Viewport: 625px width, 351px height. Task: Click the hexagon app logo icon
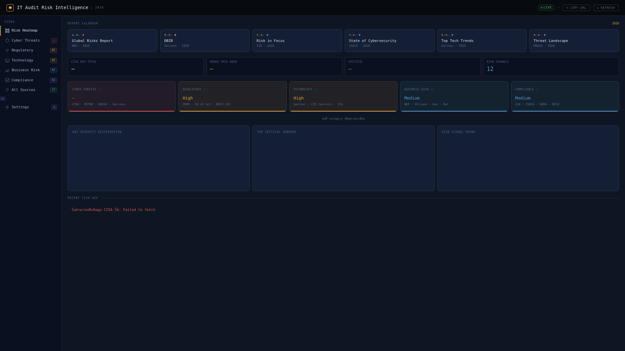click(10, 8)
